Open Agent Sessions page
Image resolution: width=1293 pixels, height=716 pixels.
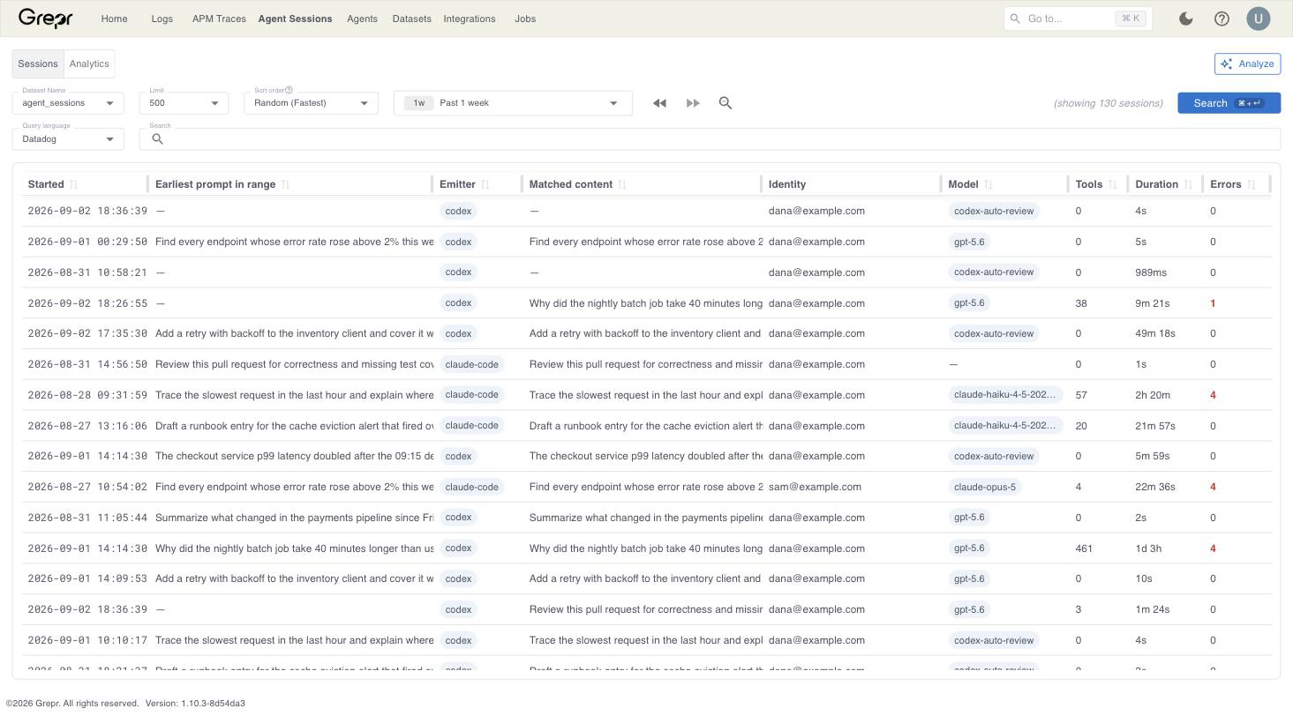pos(295,19)
